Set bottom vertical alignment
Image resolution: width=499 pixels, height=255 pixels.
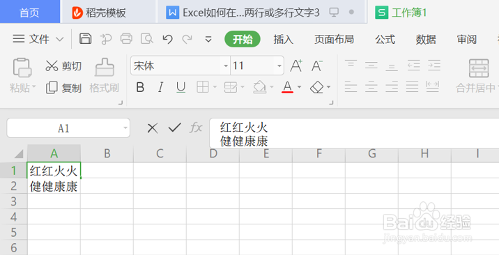(392, 66)
